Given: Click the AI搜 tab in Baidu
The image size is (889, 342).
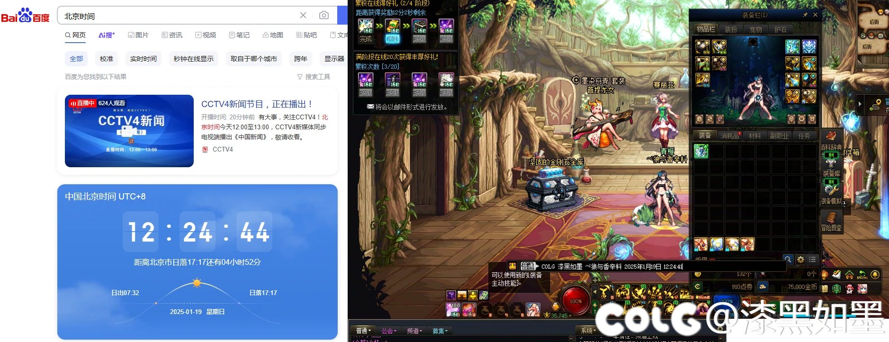Looking at the screenshot, I should coord(107,35).
